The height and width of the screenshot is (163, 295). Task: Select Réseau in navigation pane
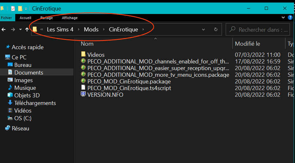20,128
